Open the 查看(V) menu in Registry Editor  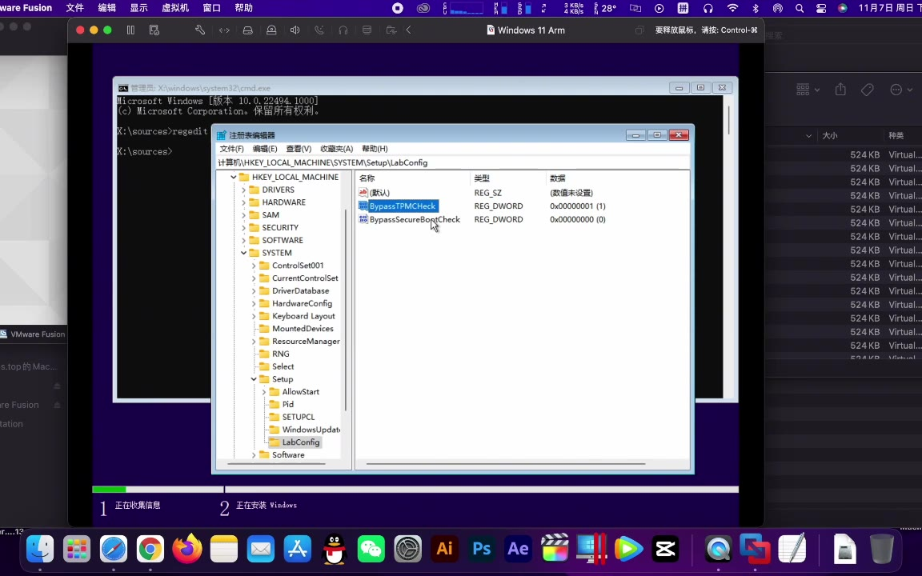299,149
